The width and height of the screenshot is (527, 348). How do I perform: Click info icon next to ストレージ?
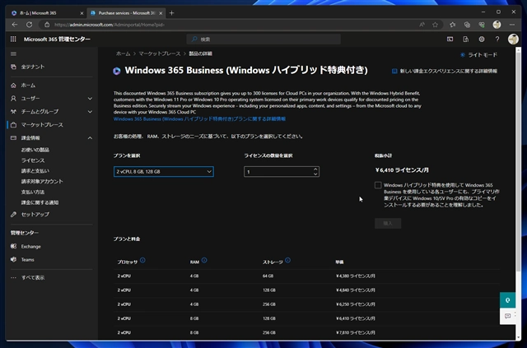(287, 260)
